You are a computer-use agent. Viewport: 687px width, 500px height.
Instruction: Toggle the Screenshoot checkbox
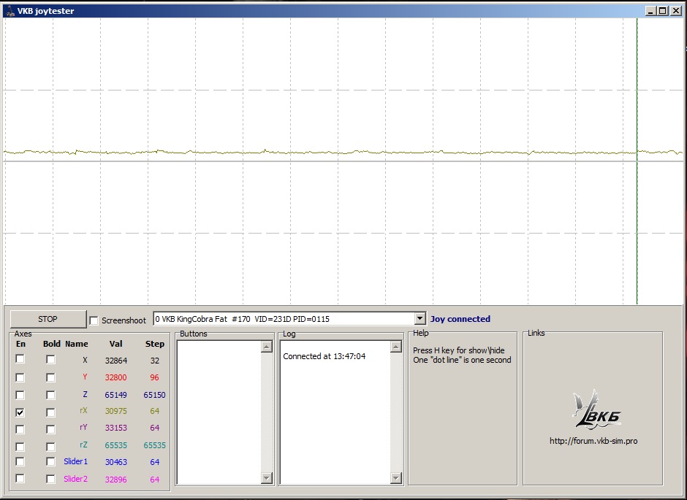pos(94,320)
